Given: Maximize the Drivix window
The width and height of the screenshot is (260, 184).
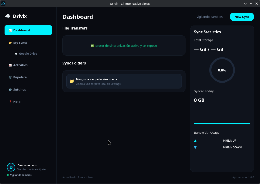Looking at the screenshot, I should [251, 4].
